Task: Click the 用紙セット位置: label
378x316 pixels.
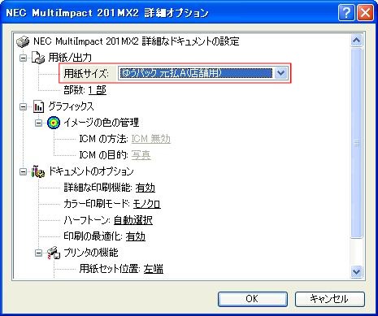Action: coord(110,269)
